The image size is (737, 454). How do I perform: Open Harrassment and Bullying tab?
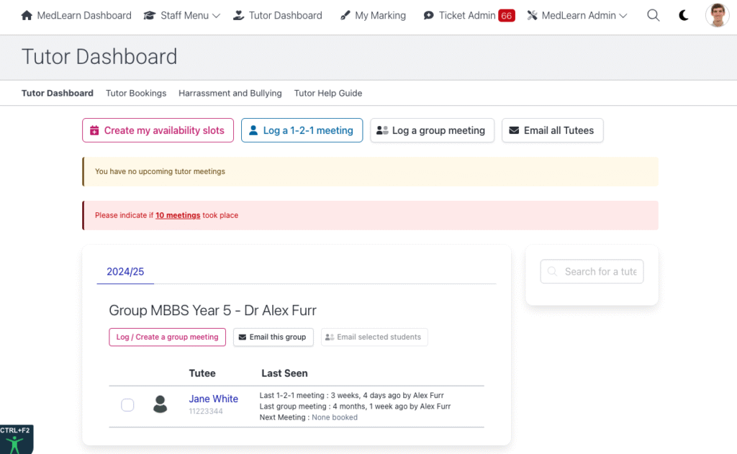point(230,93)
